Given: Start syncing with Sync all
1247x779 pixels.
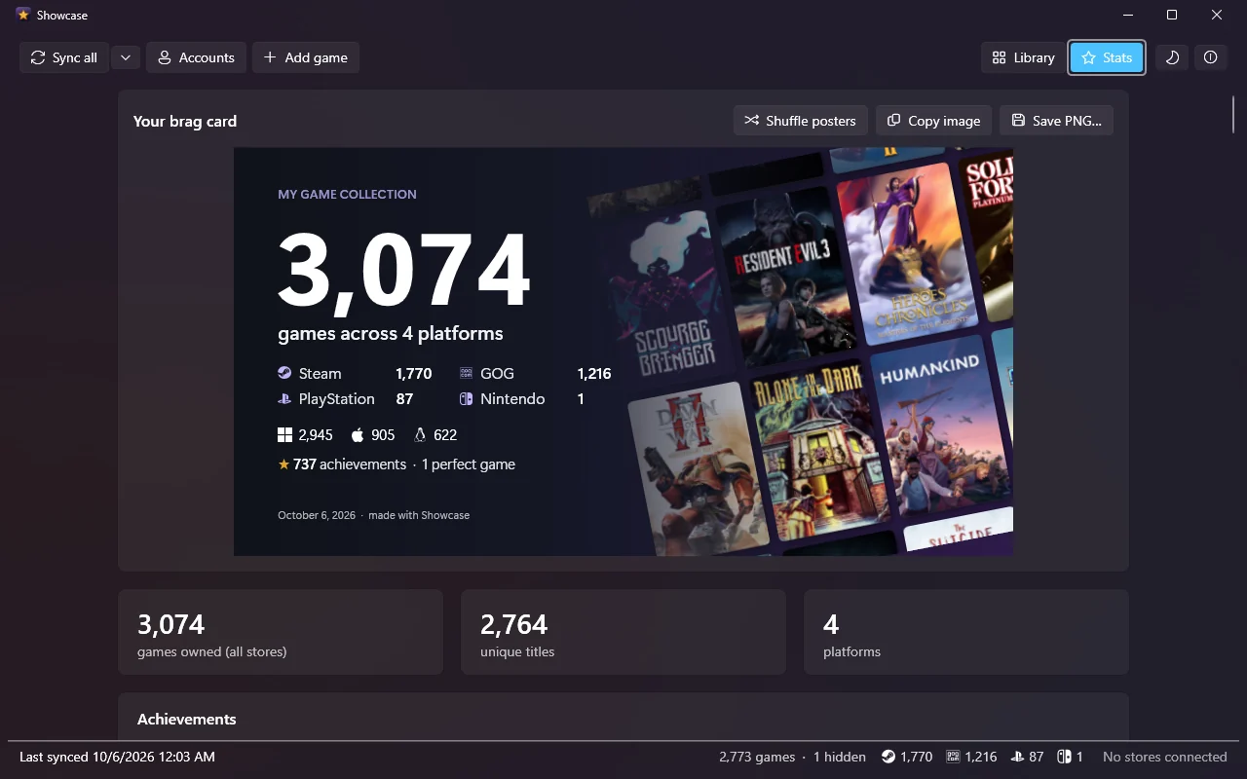Looking at the screenshot, I should coord(64,57).
